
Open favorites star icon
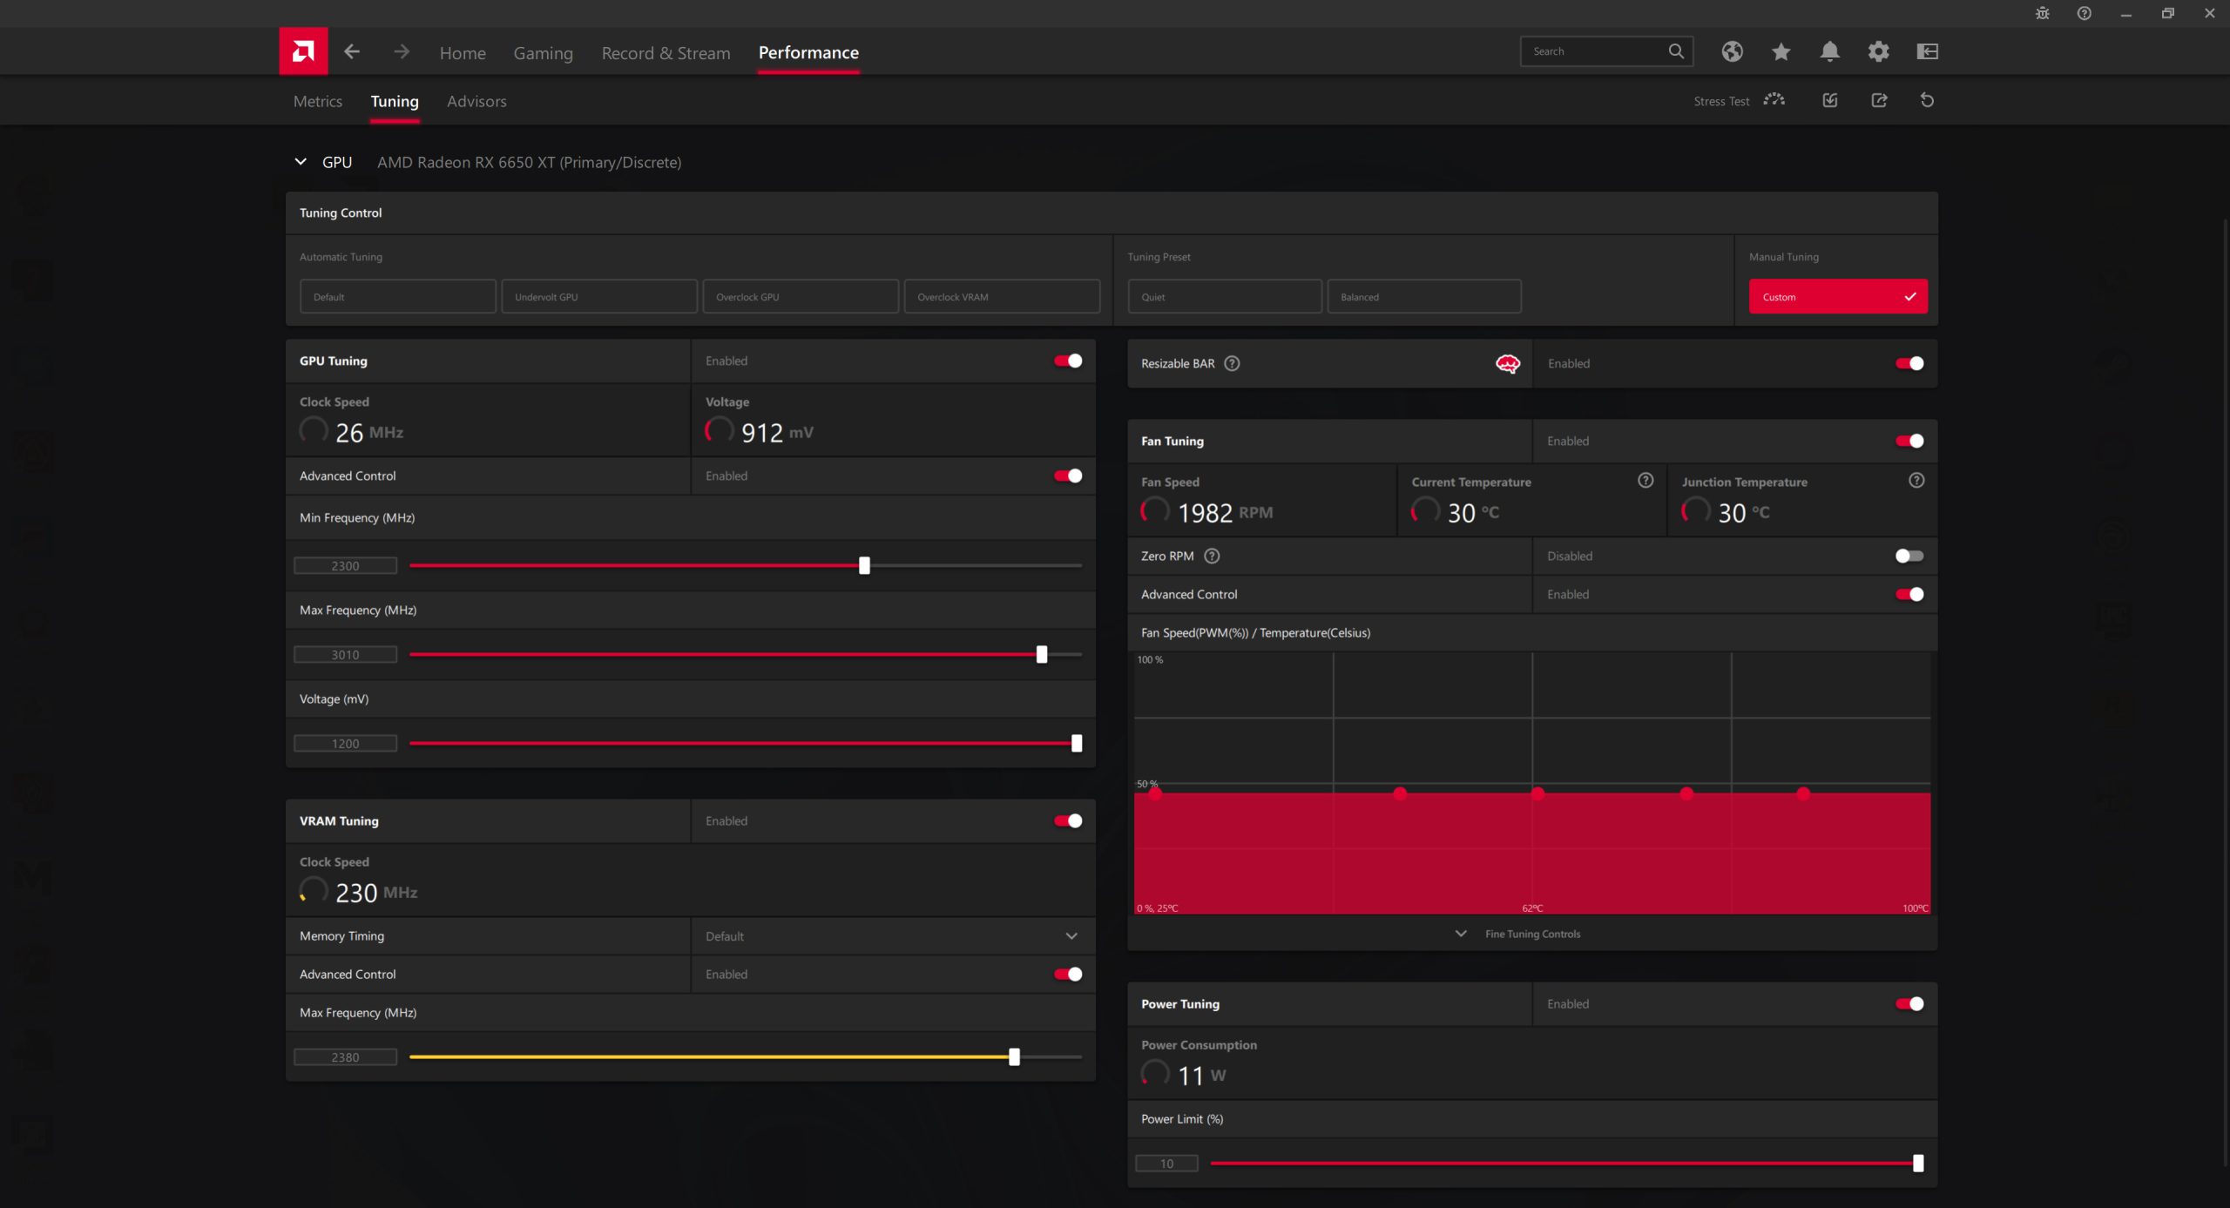[x=1781, y=51]
